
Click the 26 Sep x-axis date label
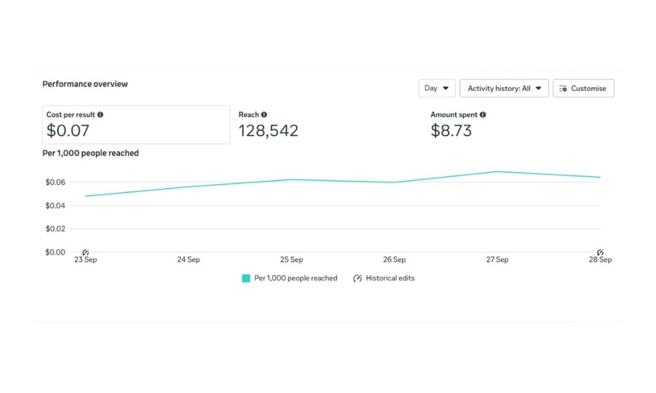pos(394,260)
